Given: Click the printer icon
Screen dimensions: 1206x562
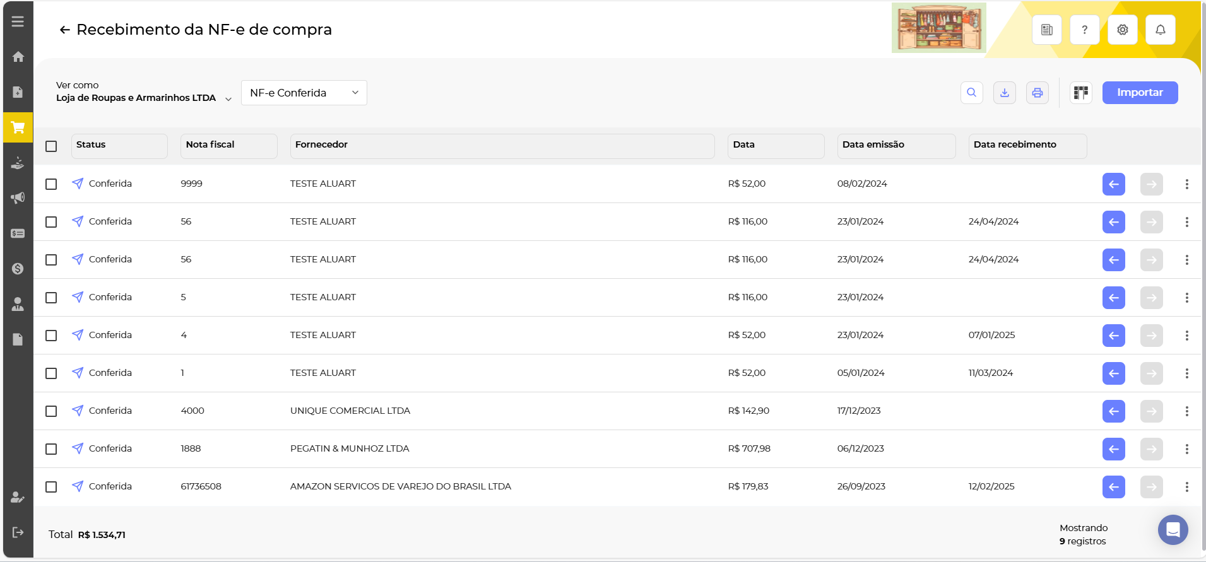Looking at the screenshot, I should tap(1037, 93).
